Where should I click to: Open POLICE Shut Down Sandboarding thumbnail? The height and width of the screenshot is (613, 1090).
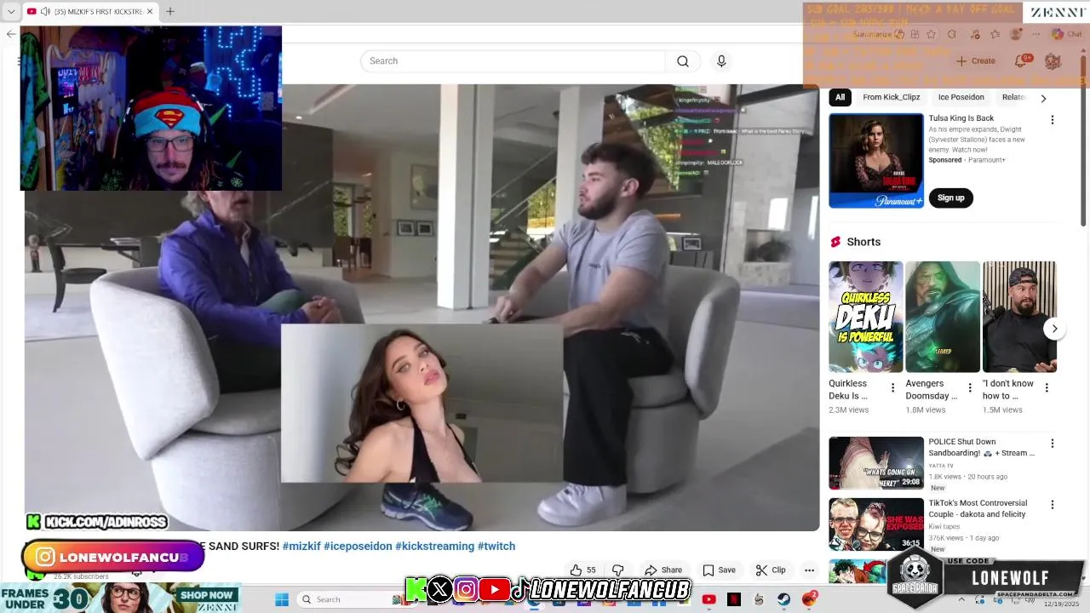875,463
